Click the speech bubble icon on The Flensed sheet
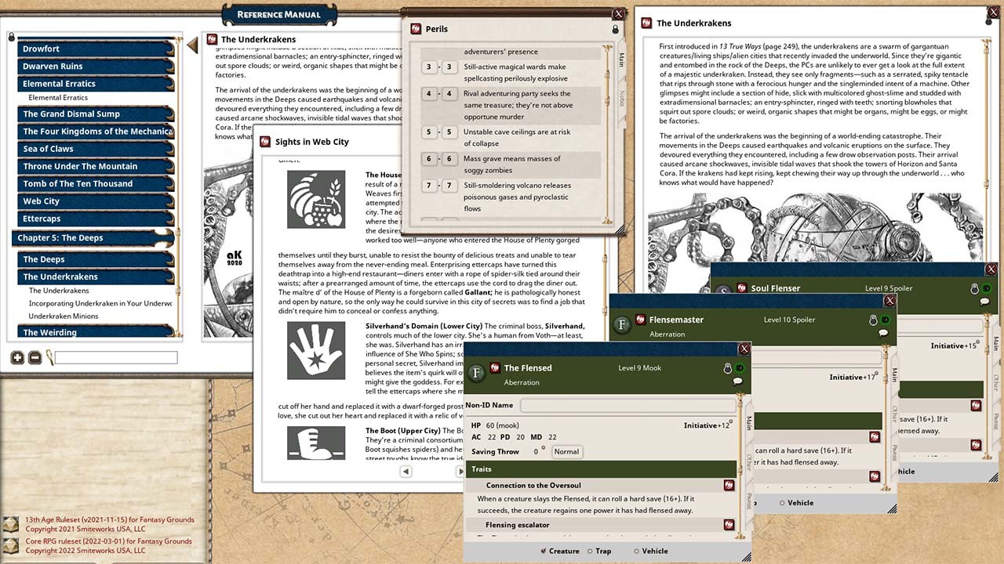Viewport: 1004px width, 564px height. (x=737, y=381)
